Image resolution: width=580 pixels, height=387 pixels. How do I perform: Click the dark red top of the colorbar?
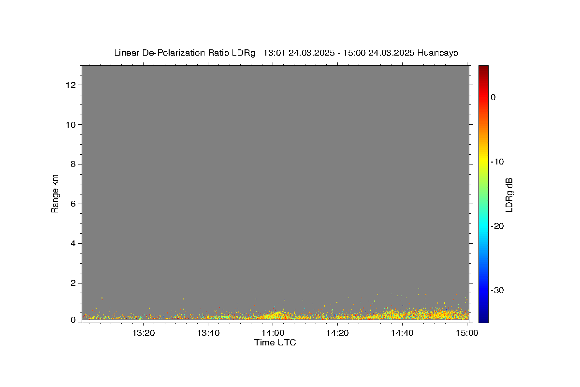[x=483, y=69]
